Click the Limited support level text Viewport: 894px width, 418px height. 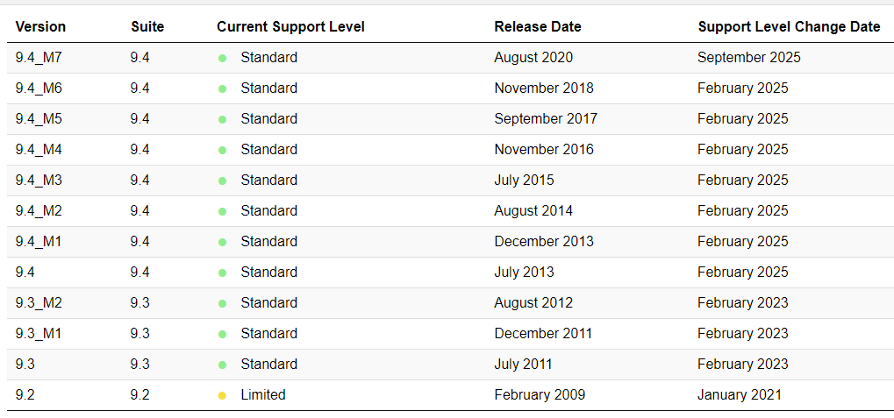pyautogui.click(x=263, y=394)
